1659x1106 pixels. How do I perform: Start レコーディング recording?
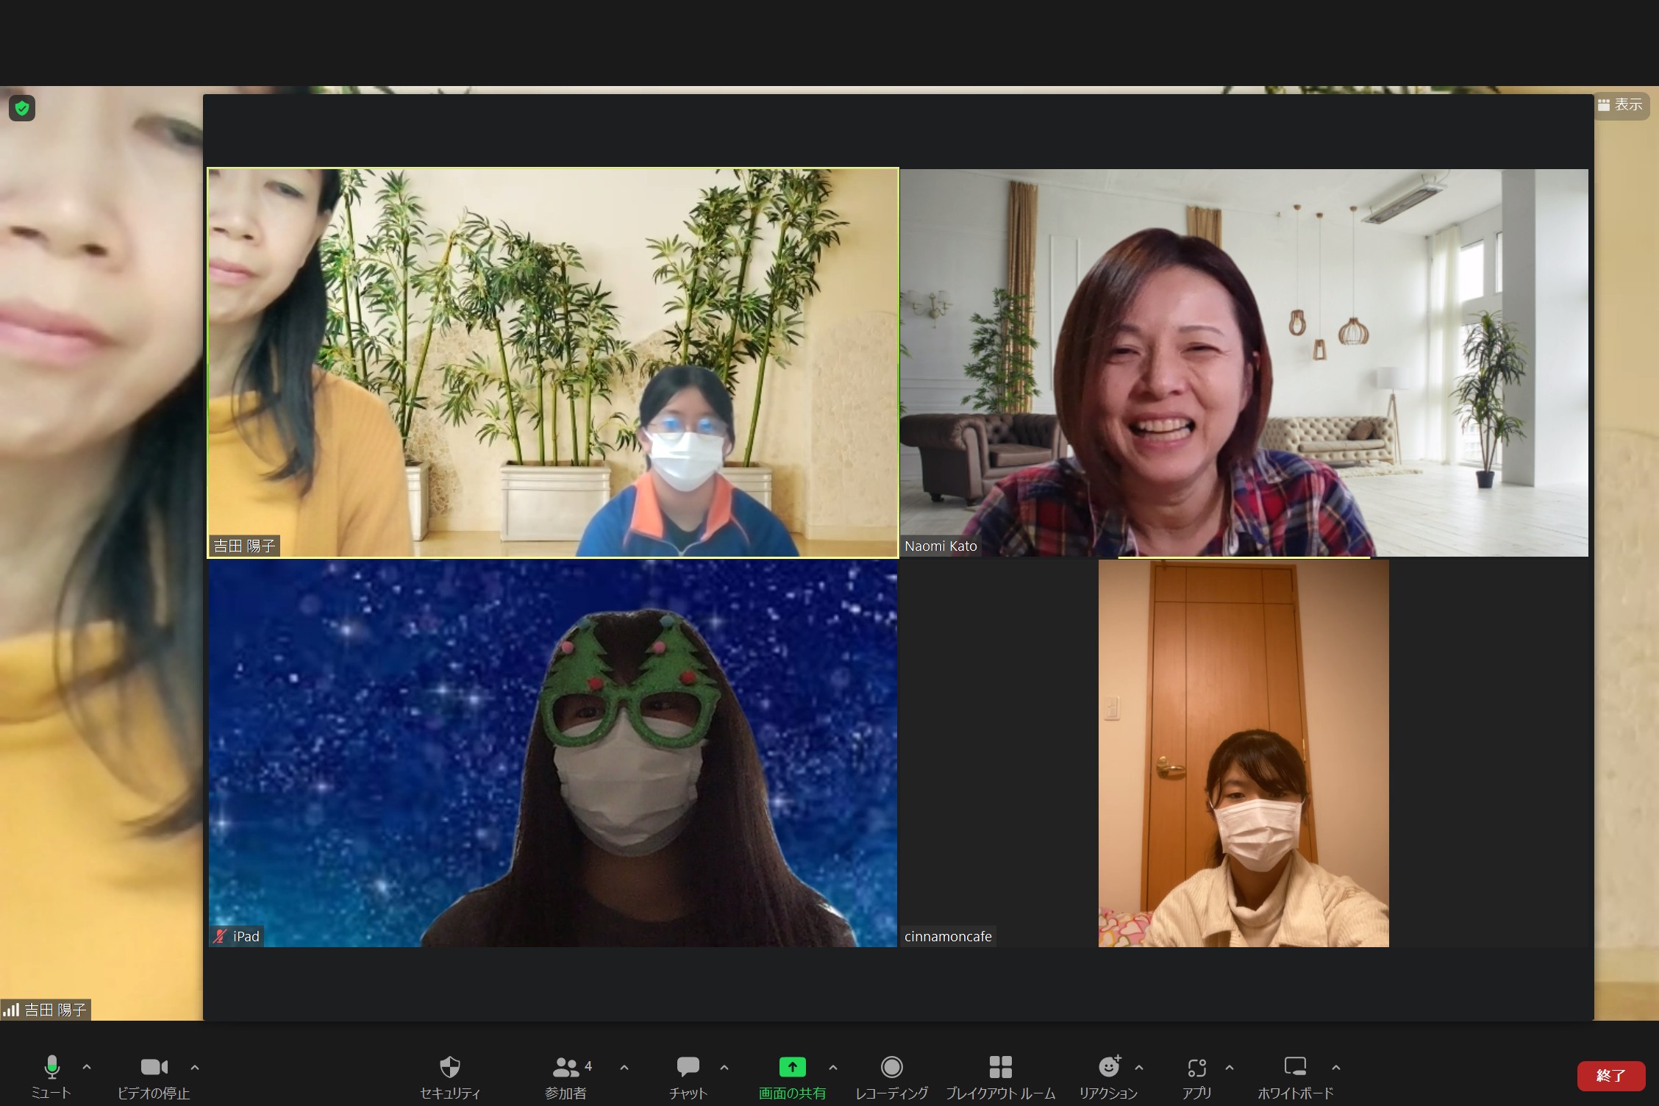pyautogui.click(x=892, y=1076)
